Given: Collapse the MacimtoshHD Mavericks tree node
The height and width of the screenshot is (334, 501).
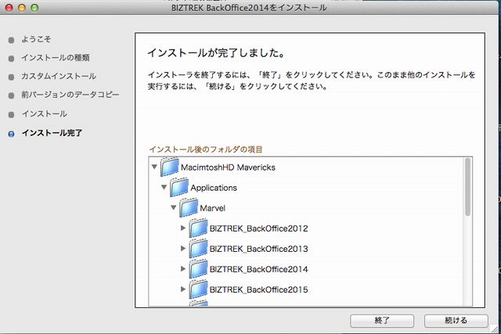Looking at the screenshot, I should pos(154,167).
